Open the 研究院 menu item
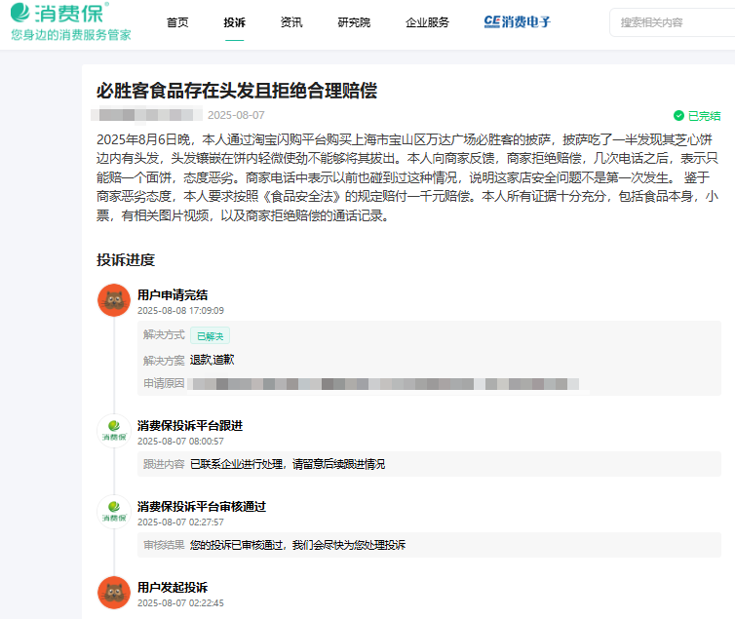The width and height of the screenshot is (735, 619). tap(354, 22)
